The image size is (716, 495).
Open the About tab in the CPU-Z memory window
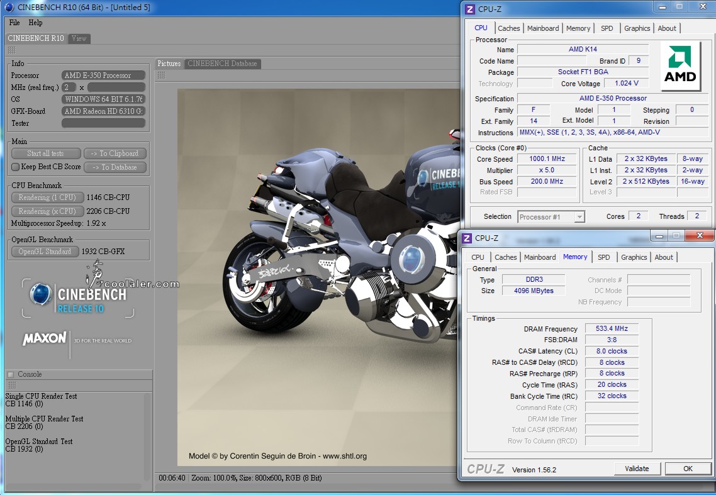664,257
